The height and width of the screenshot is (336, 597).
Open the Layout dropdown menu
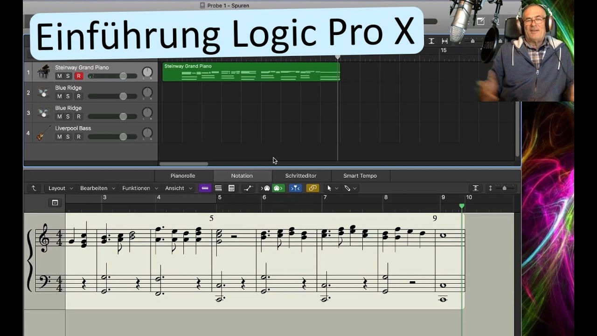(x=61, y=188)
